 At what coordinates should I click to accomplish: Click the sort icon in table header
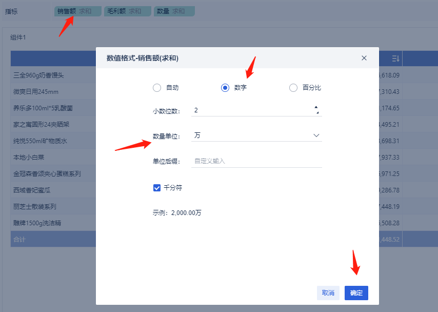[x=395, y=59]
